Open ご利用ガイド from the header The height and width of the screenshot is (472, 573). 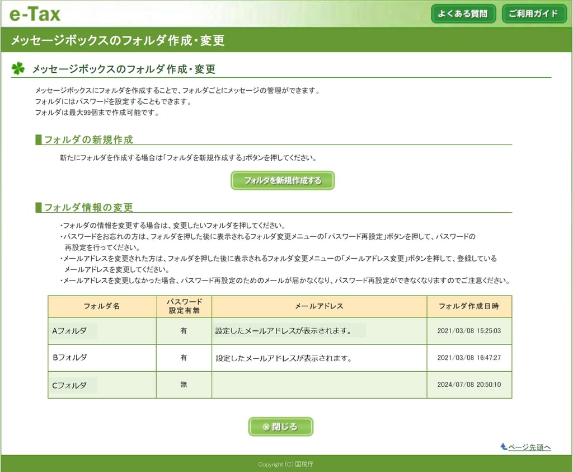coord(533,14)
